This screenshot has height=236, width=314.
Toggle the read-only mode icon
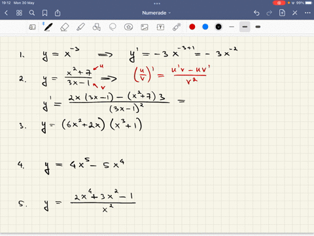pos(32,27)
